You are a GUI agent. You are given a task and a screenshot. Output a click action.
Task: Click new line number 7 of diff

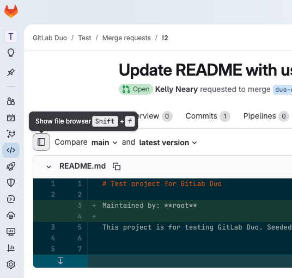tap(80, 249)
